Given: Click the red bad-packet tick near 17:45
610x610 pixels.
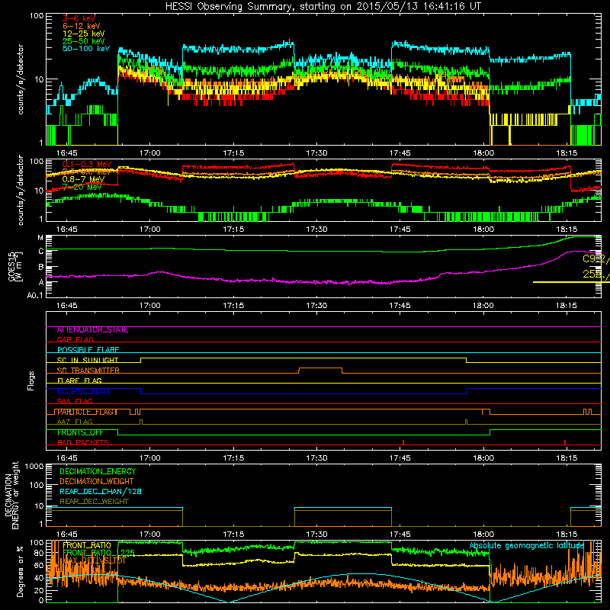Looking at the screenshot, I should pyautogui.click(x=403, y=442).
